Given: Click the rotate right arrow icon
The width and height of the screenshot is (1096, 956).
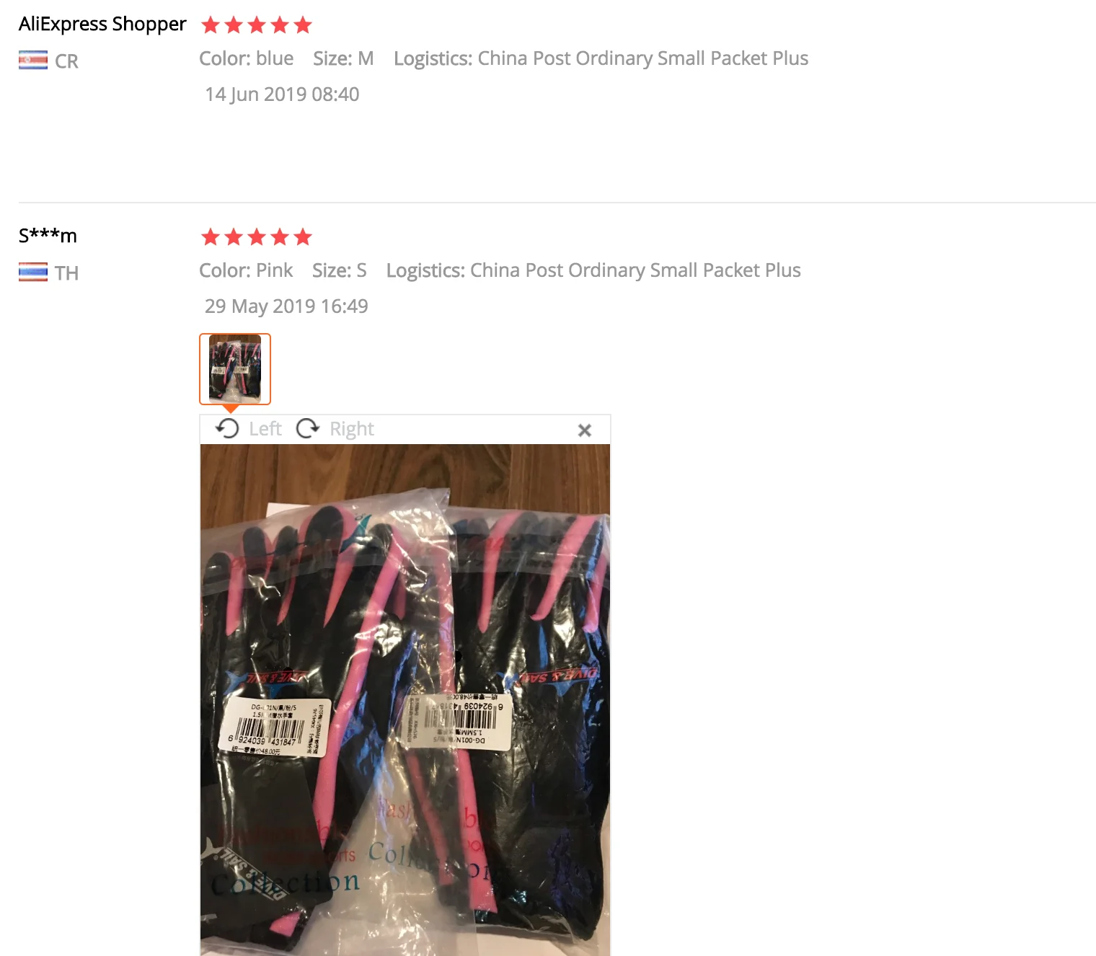Looking at the screenshot, I should coord(308,428).
